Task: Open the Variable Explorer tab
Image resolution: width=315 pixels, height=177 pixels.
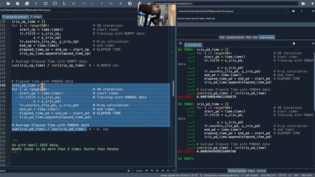Action: click(x=235, y=37)
